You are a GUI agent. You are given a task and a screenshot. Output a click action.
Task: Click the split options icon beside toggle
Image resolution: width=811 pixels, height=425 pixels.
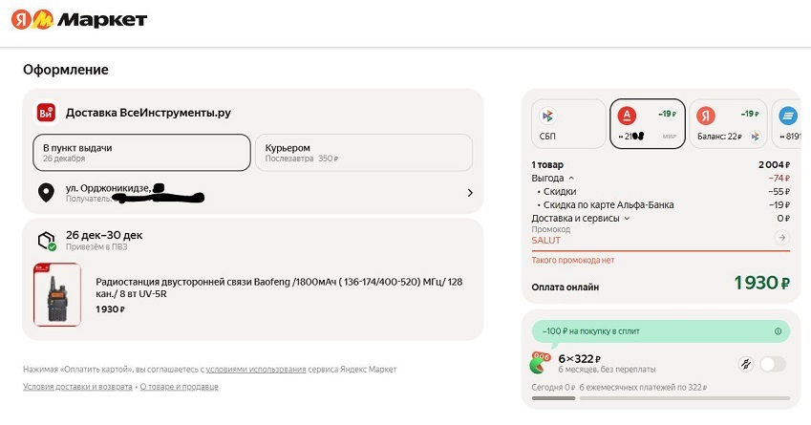tap(745, 364)
